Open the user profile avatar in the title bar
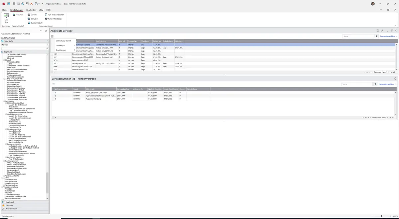The height and width of the screenshot is (219, 399). coord(373,4)
